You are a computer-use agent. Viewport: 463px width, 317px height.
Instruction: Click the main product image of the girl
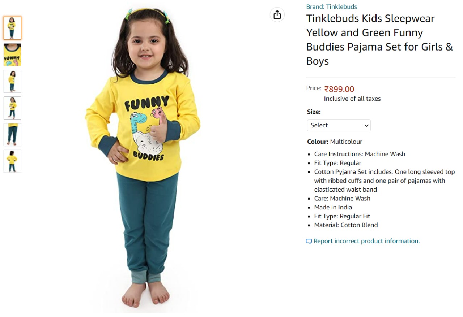coord(143,157)
